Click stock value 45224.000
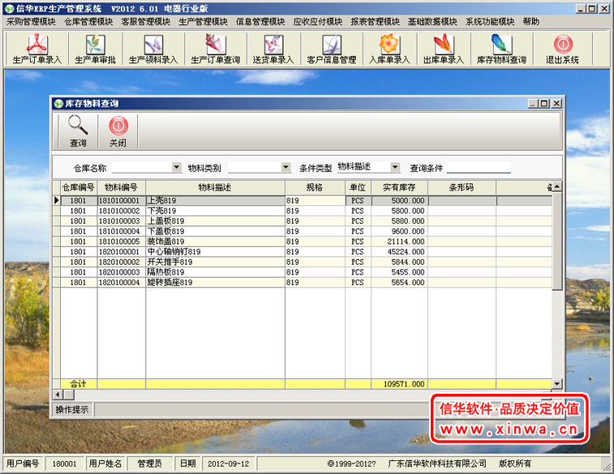This screenshot has height=474, width=614. coord(406,251)
